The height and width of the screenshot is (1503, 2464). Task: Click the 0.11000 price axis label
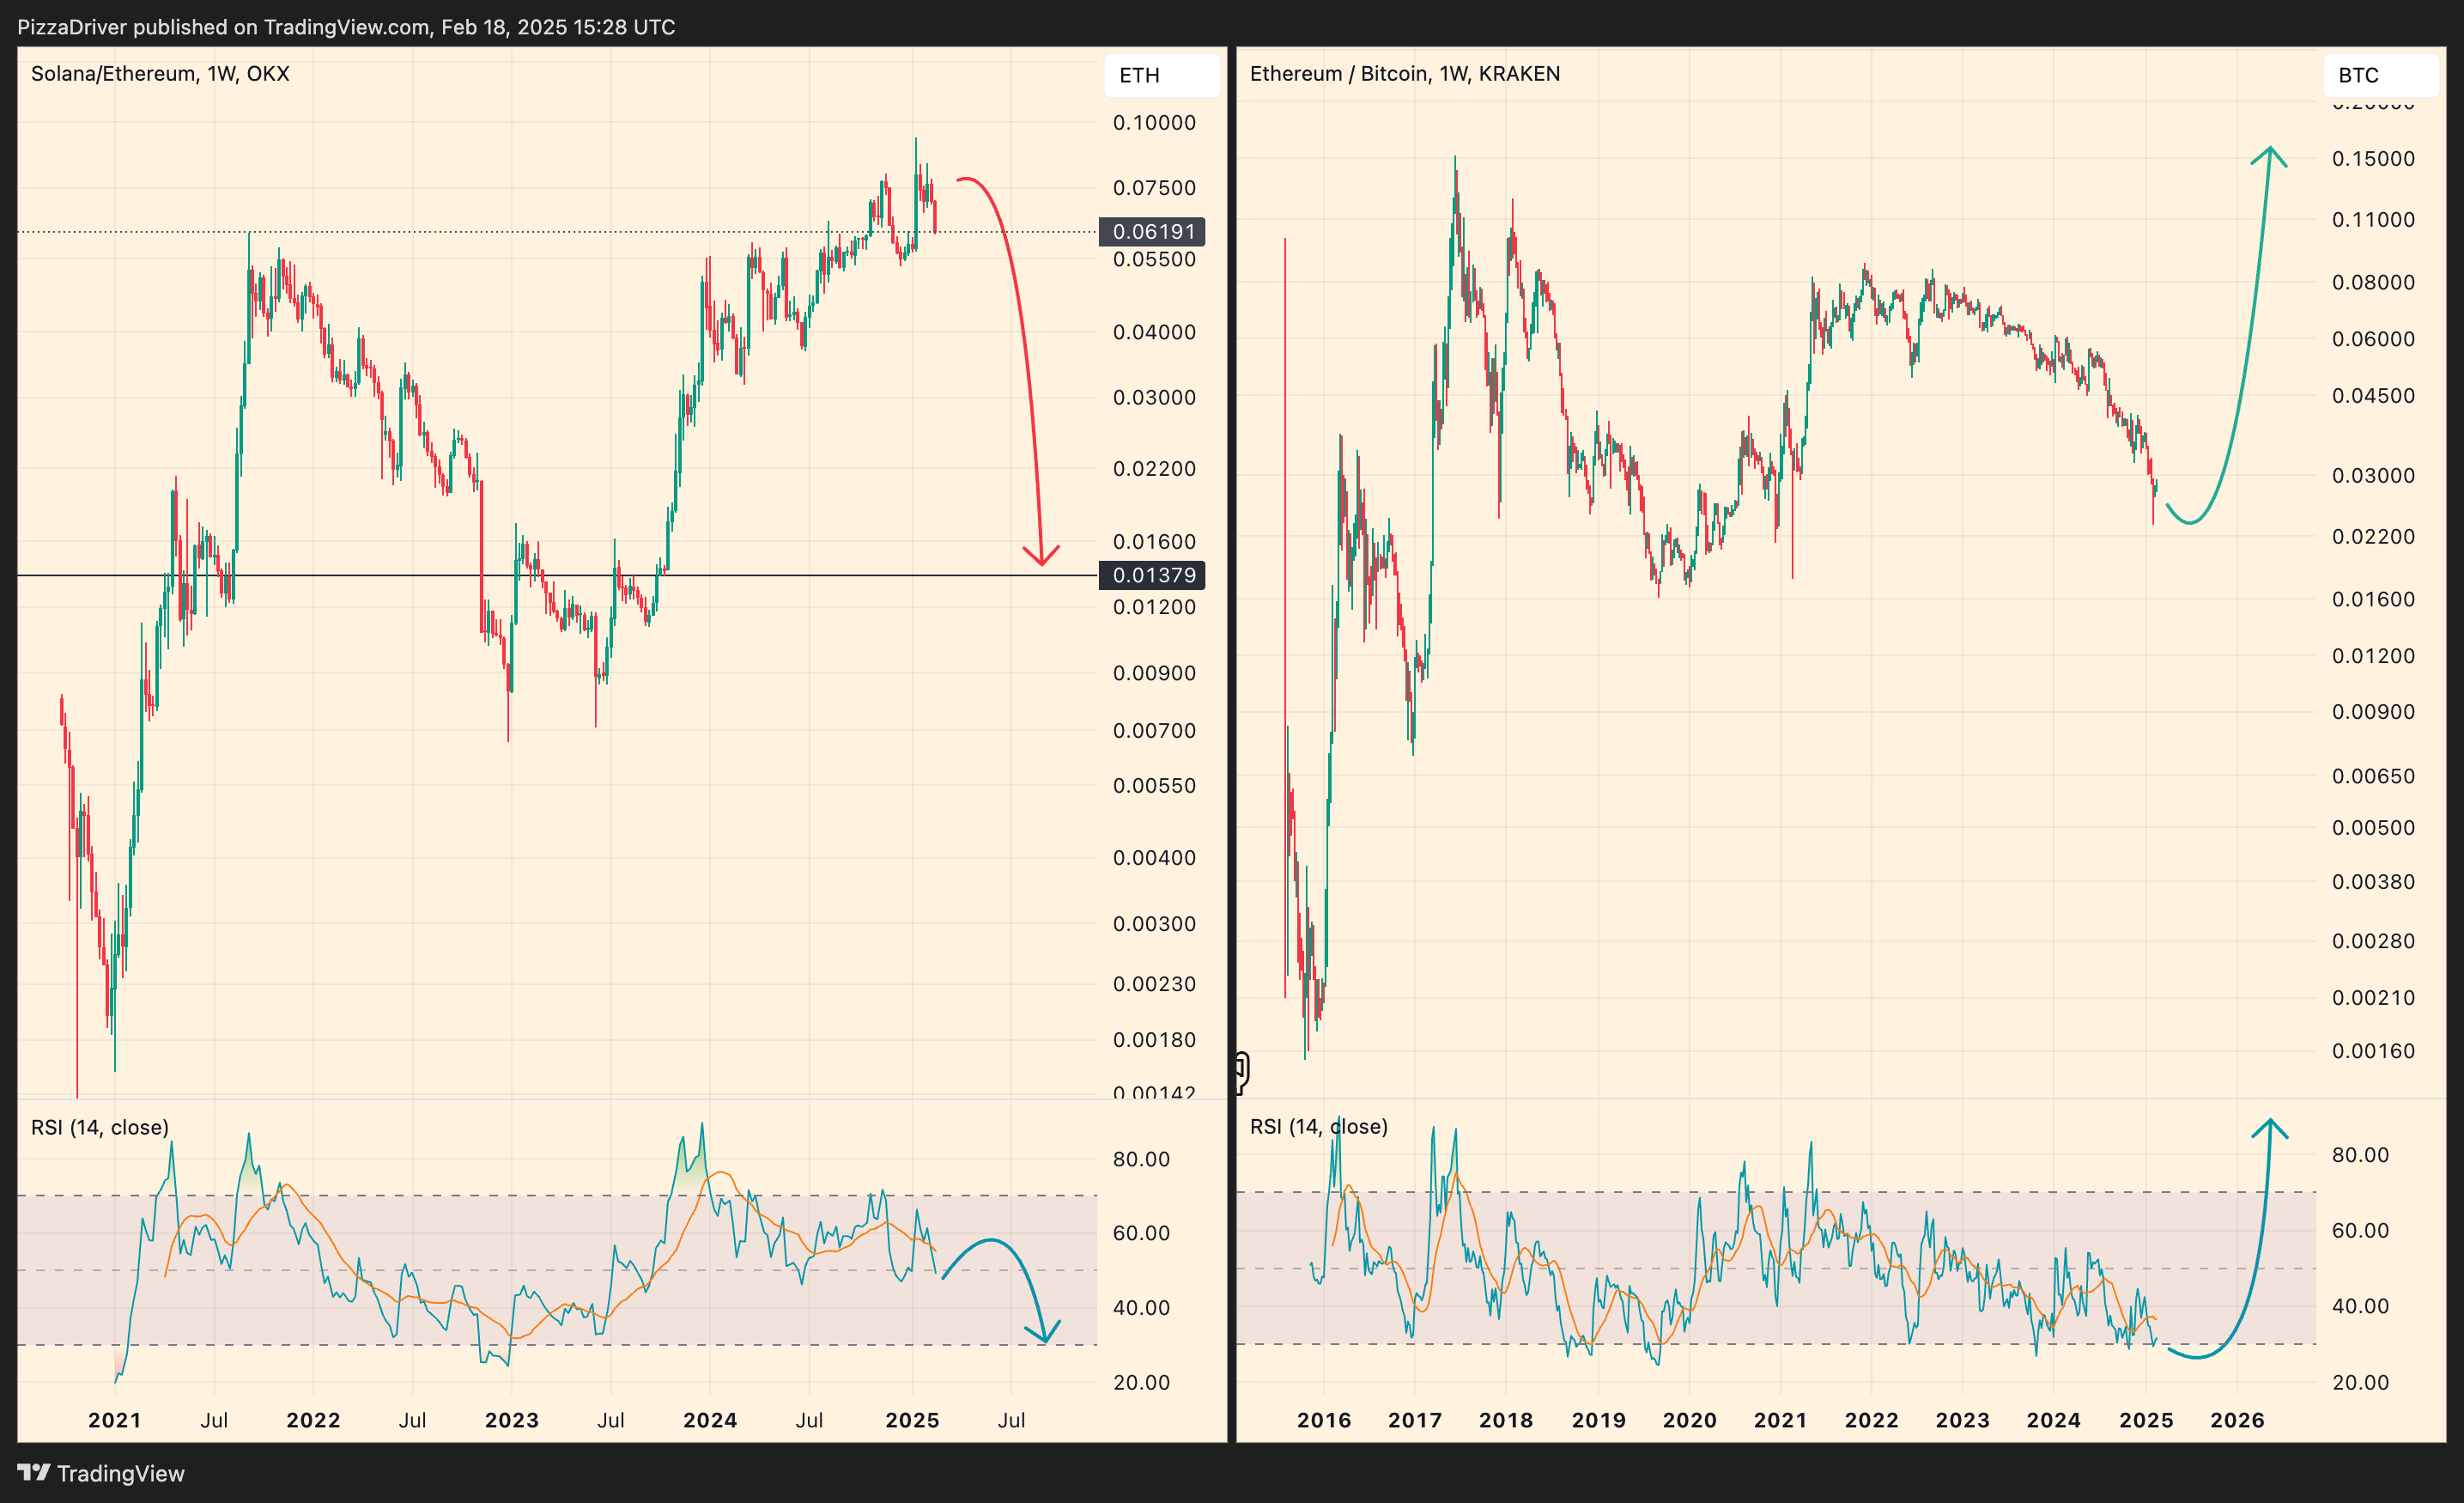pyautogui.click(x=2373, y=219)
